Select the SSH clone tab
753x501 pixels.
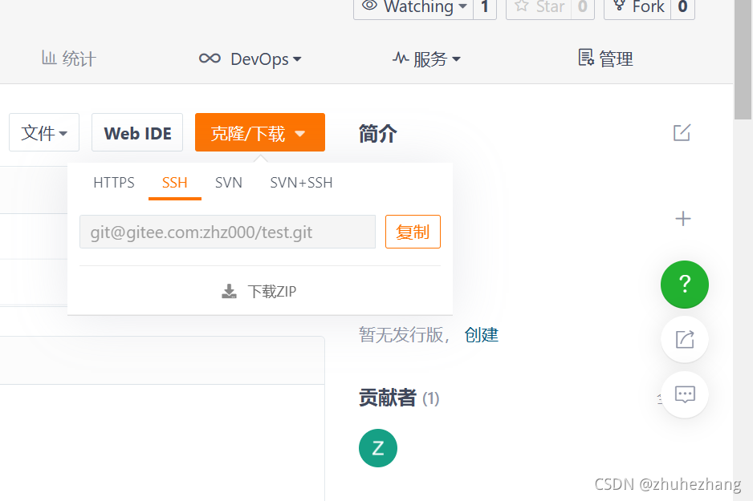coord(175,183)
